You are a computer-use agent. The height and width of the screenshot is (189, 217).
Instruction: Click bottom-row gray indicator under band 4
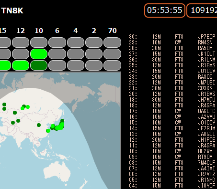point(76,65)
